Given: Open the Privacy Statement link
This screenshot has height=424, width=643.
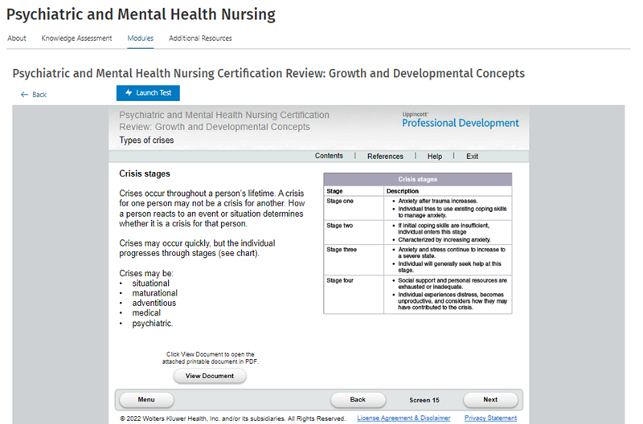Looking at the screenshot, I should [x=490, y=418].
